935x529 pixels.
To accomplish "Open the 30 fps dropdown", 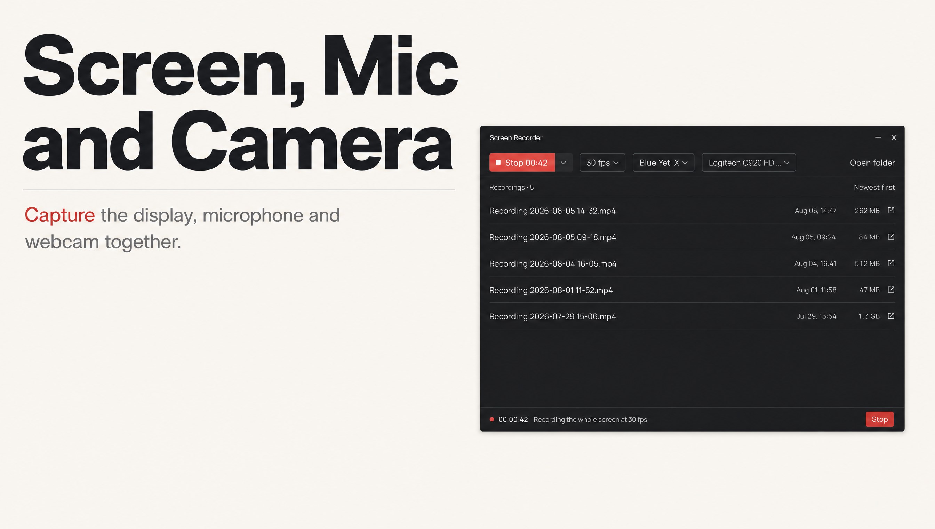I will pyautogui.click(x=602, y=163).
